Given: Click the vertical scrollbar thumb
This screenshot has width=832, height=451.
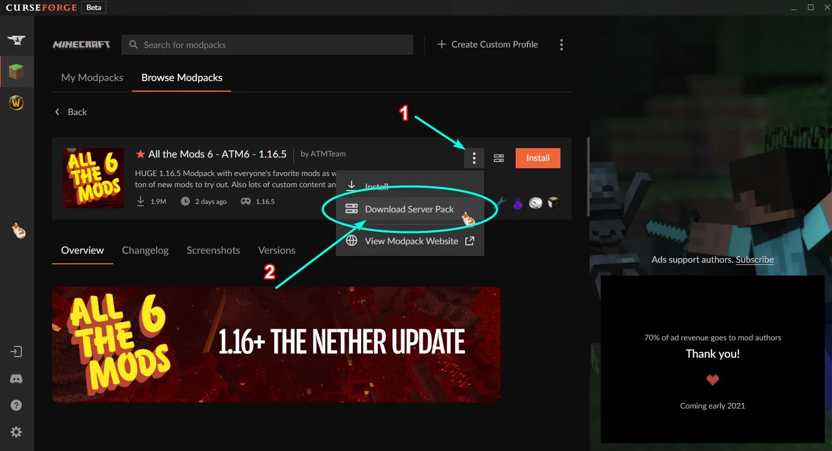Looking at the screenshot, I should click(x=587, y=176).
